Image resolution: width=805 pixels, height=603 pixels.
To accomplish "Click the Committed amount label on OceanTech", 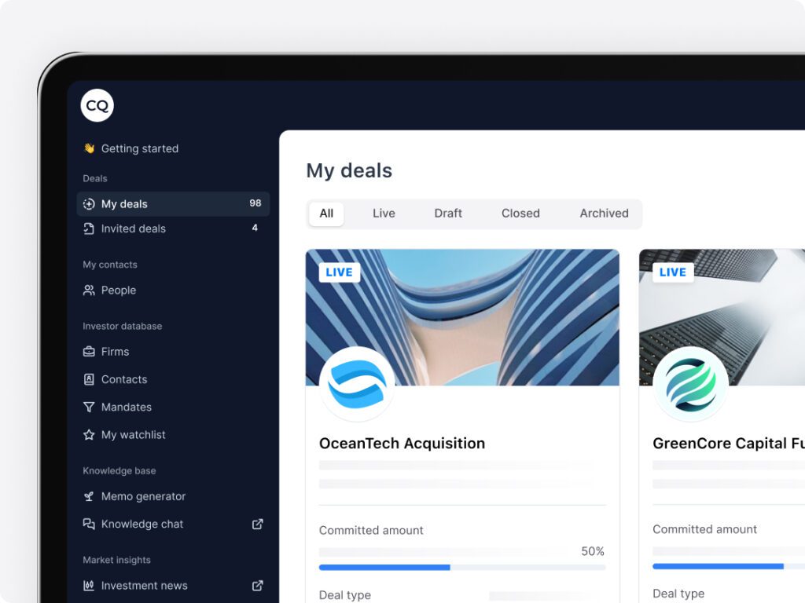I will pyautogui.click(x=371, y=530).
